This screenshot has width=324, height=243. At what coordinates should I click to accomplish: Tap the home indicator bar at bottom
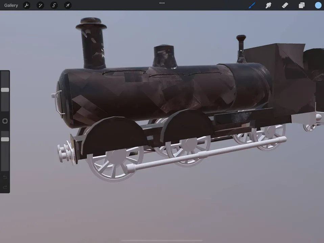tap(162, 241)
